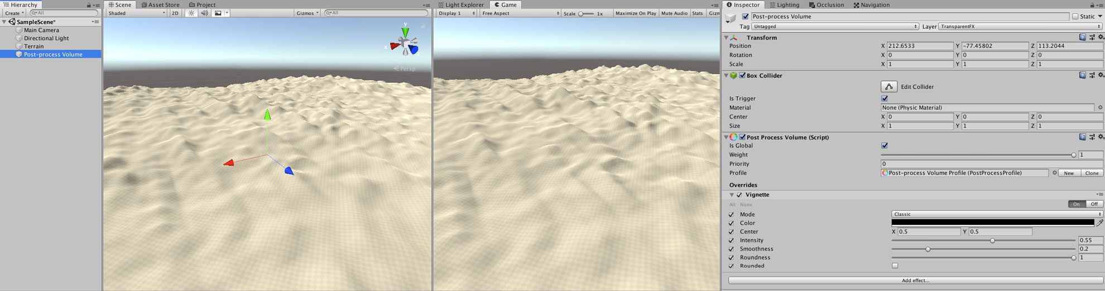Collapse the Transform component foldout
Image resolution: width=1105 pixels, height=291 pixels.
pyautogui.click(x=726, y=38)
